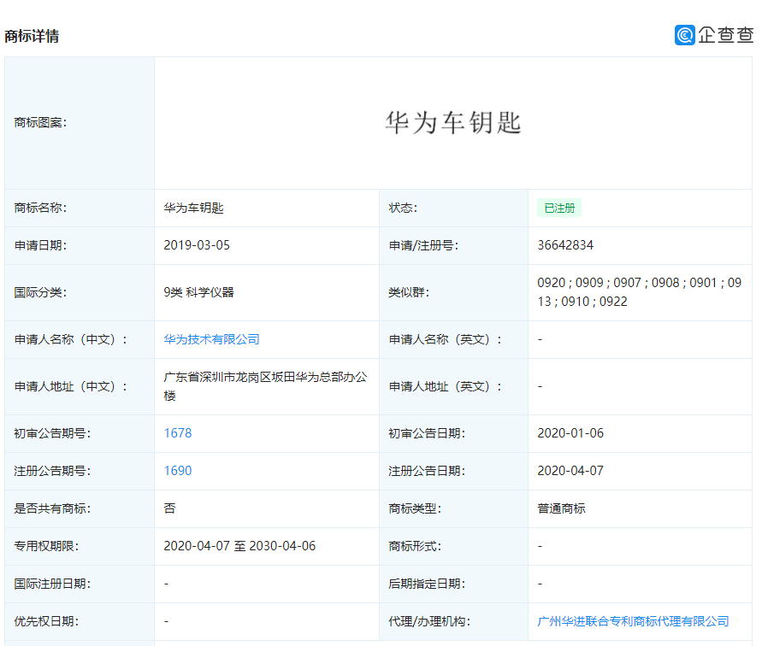Image resolution: width=762 pixels, height=646 pixels.
Task: Click the 已注册 status badge
Action: [559, 208]
